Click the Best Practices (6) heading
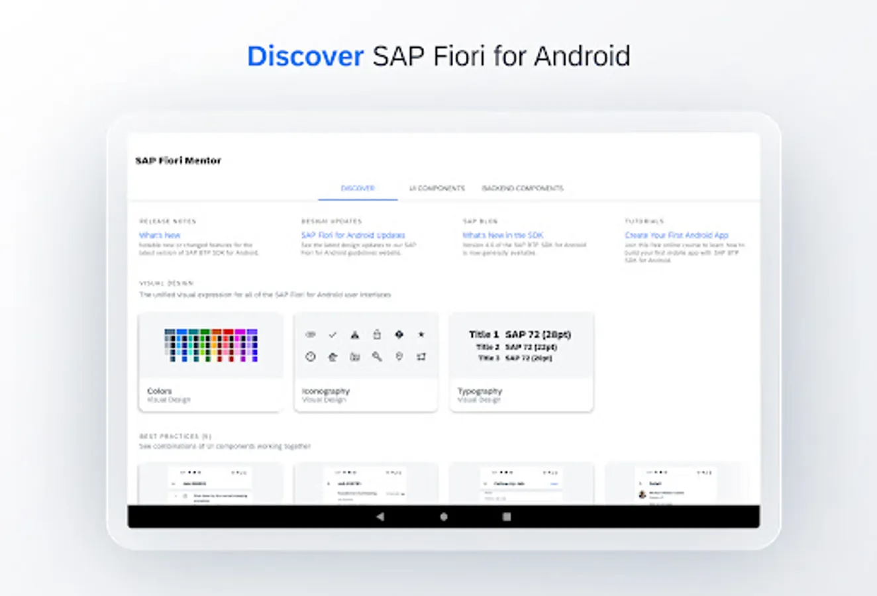Viewport: 877px width, 596px height. click(x=176, y=436)
